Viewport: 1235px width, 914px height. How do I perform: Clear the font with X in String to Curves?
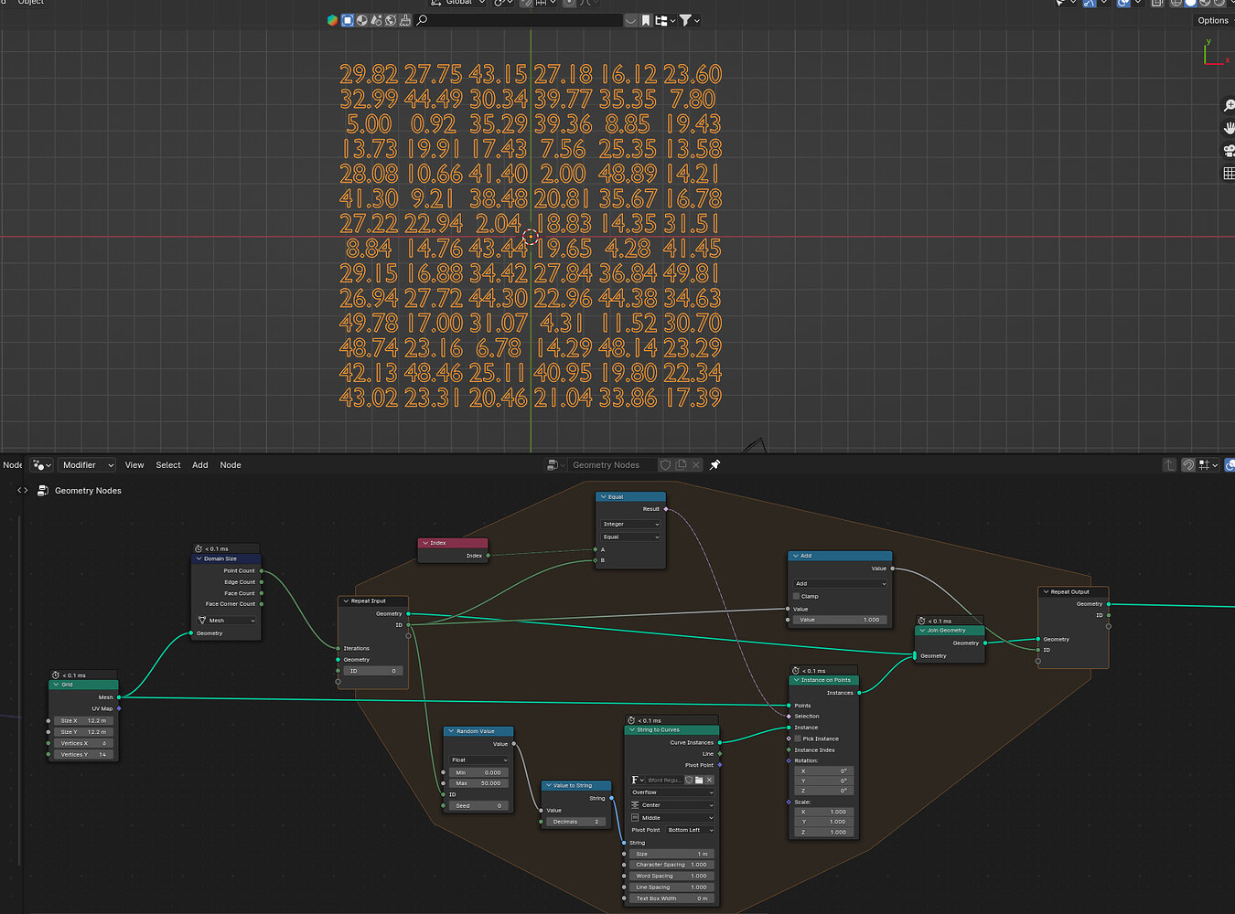pos(709,780)
